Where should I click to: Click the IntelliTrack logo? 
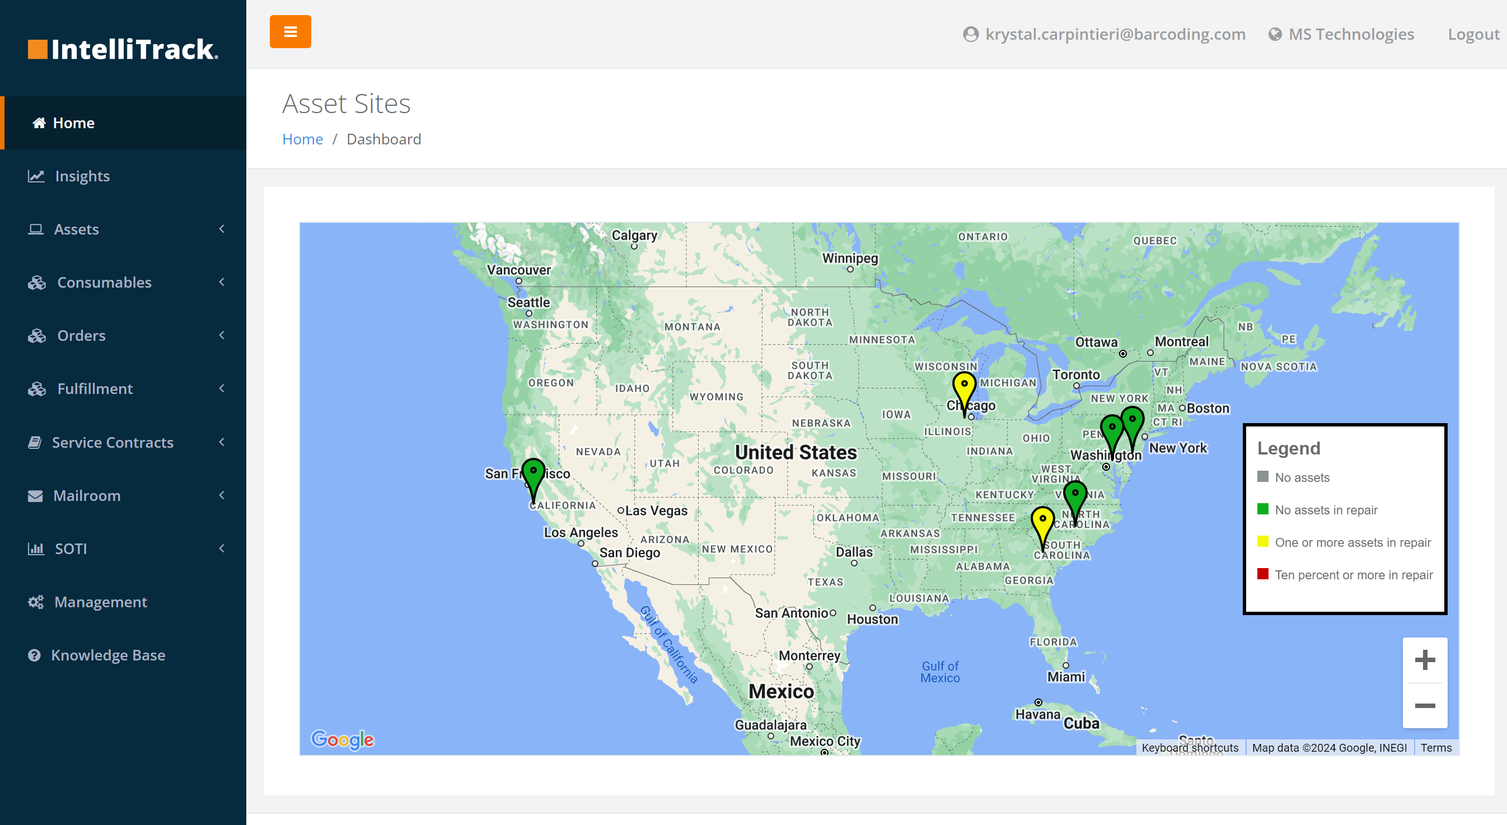click(x=124, y=49)
